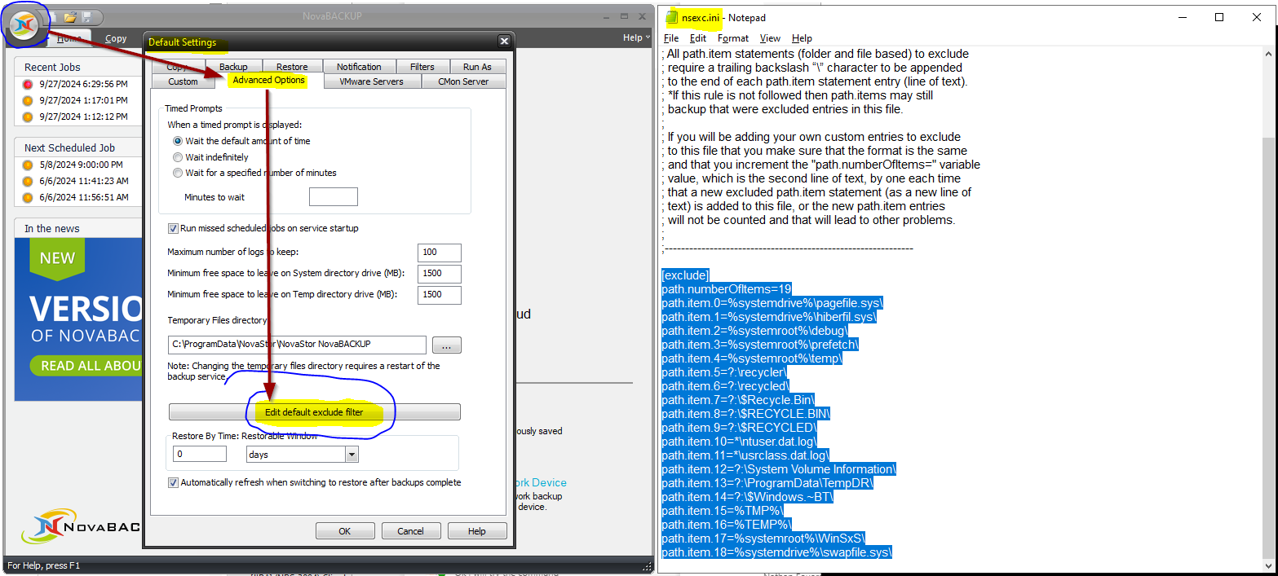Screen dimensions: 1278x576
Task: Click the Temporary Files directory path field
Action: 297,345
